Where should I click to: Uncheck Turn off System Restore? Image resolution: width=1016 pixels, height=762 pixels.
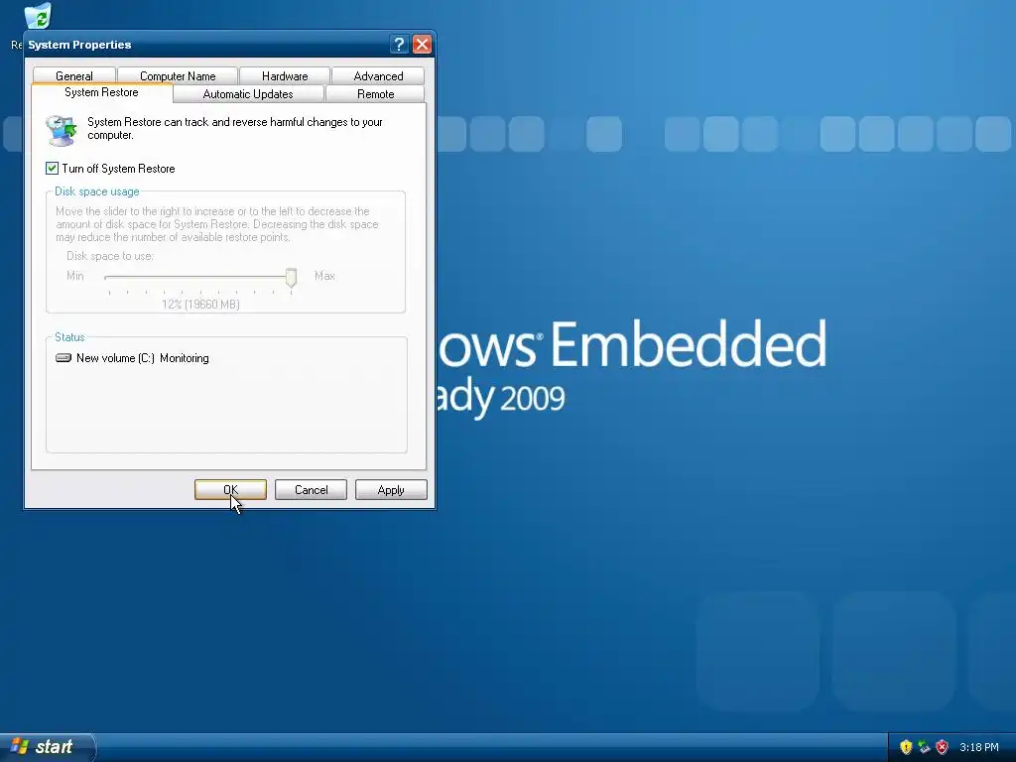click(52, 169)
